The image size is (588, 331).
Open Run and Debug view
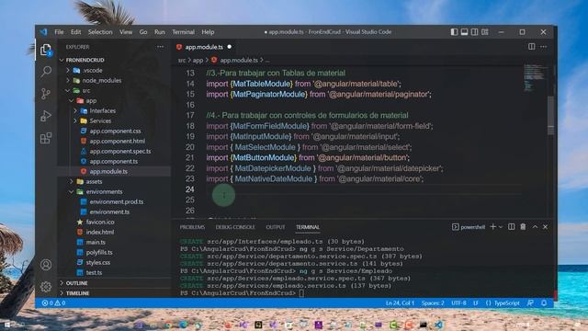[x=46, y=116]
